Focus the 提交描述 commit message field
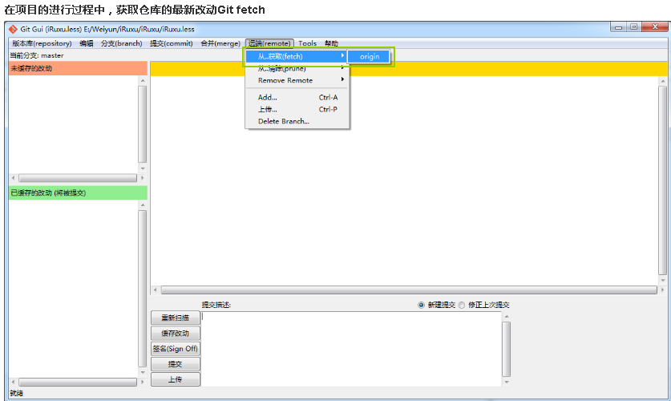 351,349
